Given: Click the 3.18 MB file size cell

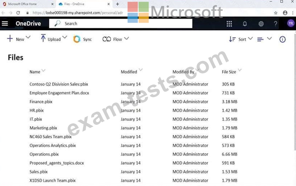Looking at the screenshot, I should click(229, 102).
